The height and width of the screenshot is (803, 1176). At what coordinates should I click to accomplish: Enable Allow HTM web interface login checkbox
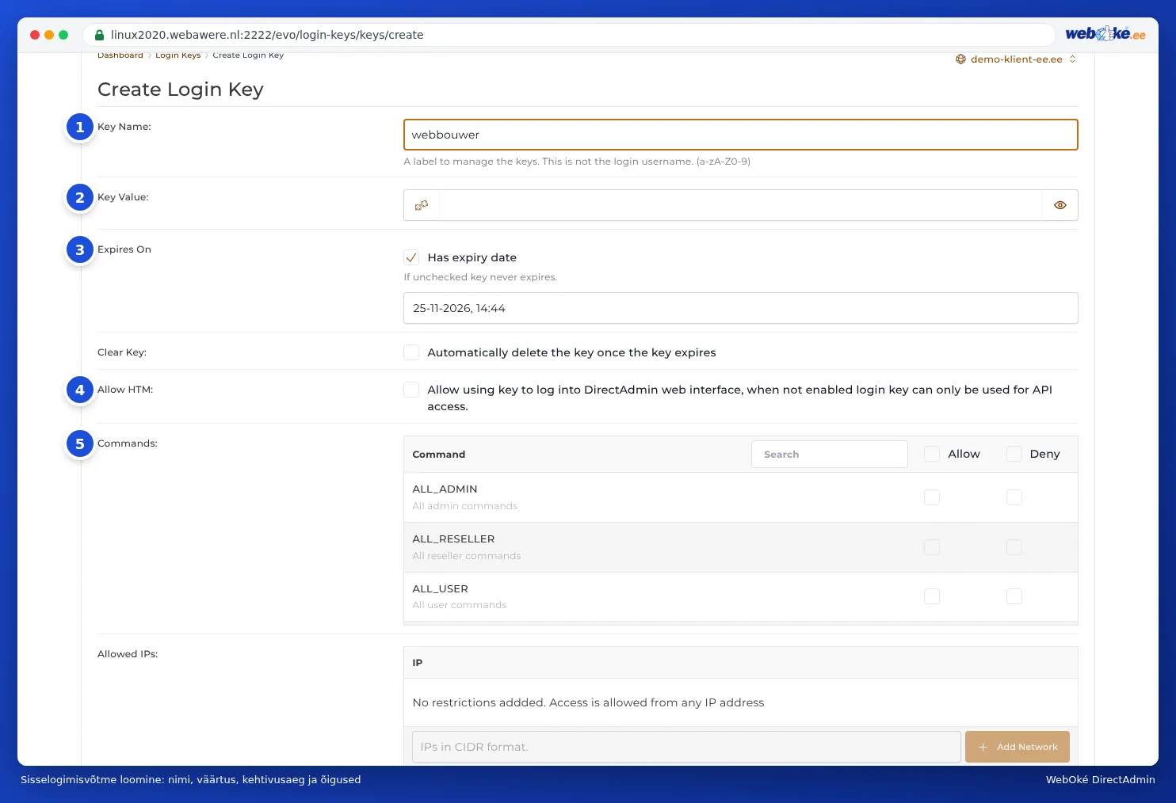pos(411,390)
